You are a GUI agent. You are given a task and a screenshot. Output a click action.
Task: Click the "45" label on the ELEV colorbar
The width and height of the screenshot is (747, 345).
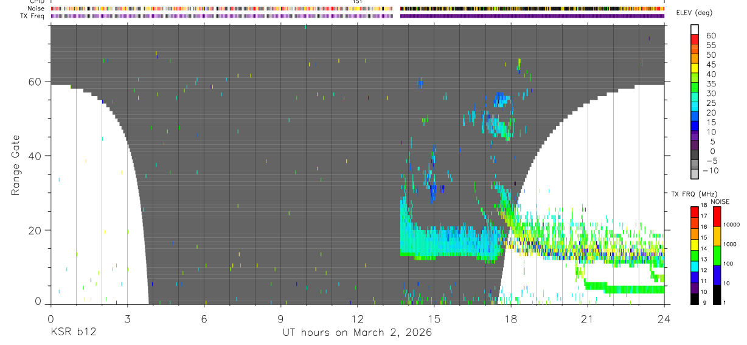711,64
